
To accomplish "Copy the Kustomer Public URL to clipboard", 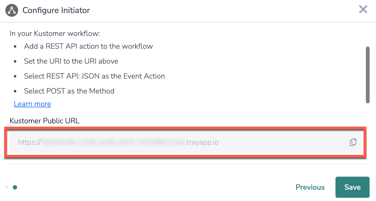I will 353,142.
